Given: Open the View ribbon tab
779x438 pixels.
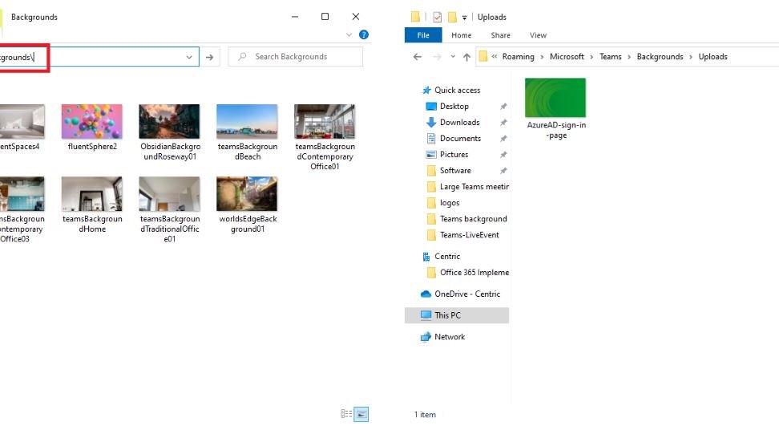Looking at the screenshot, I should (538, 35).
